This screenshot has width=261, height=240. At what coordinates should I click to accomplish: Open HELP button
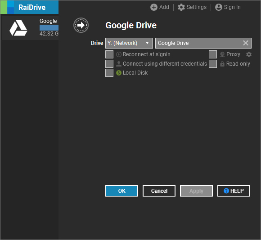pos(234,191)
